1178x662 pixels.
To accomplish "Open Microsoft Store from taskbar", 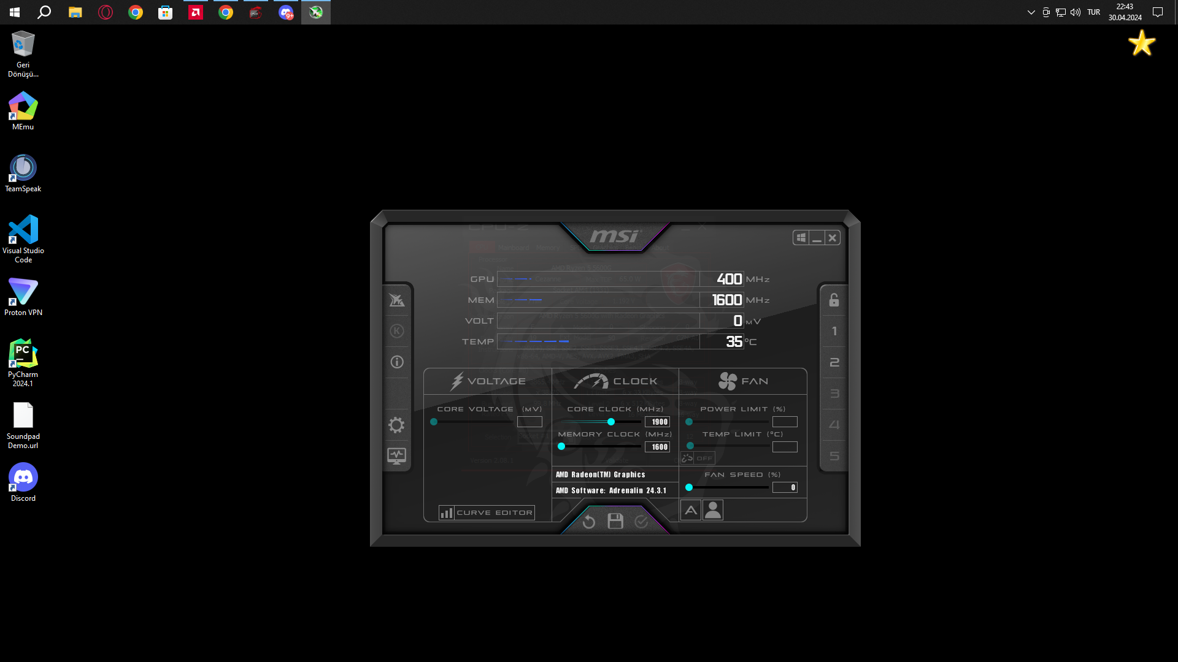I will click(166, 12).
